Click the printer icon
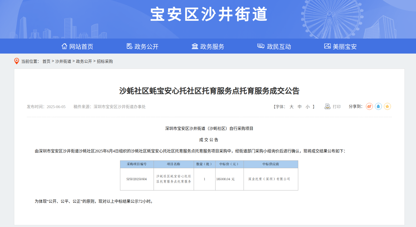Viewport: 416px width, 227px height. [x=327, y=107]
